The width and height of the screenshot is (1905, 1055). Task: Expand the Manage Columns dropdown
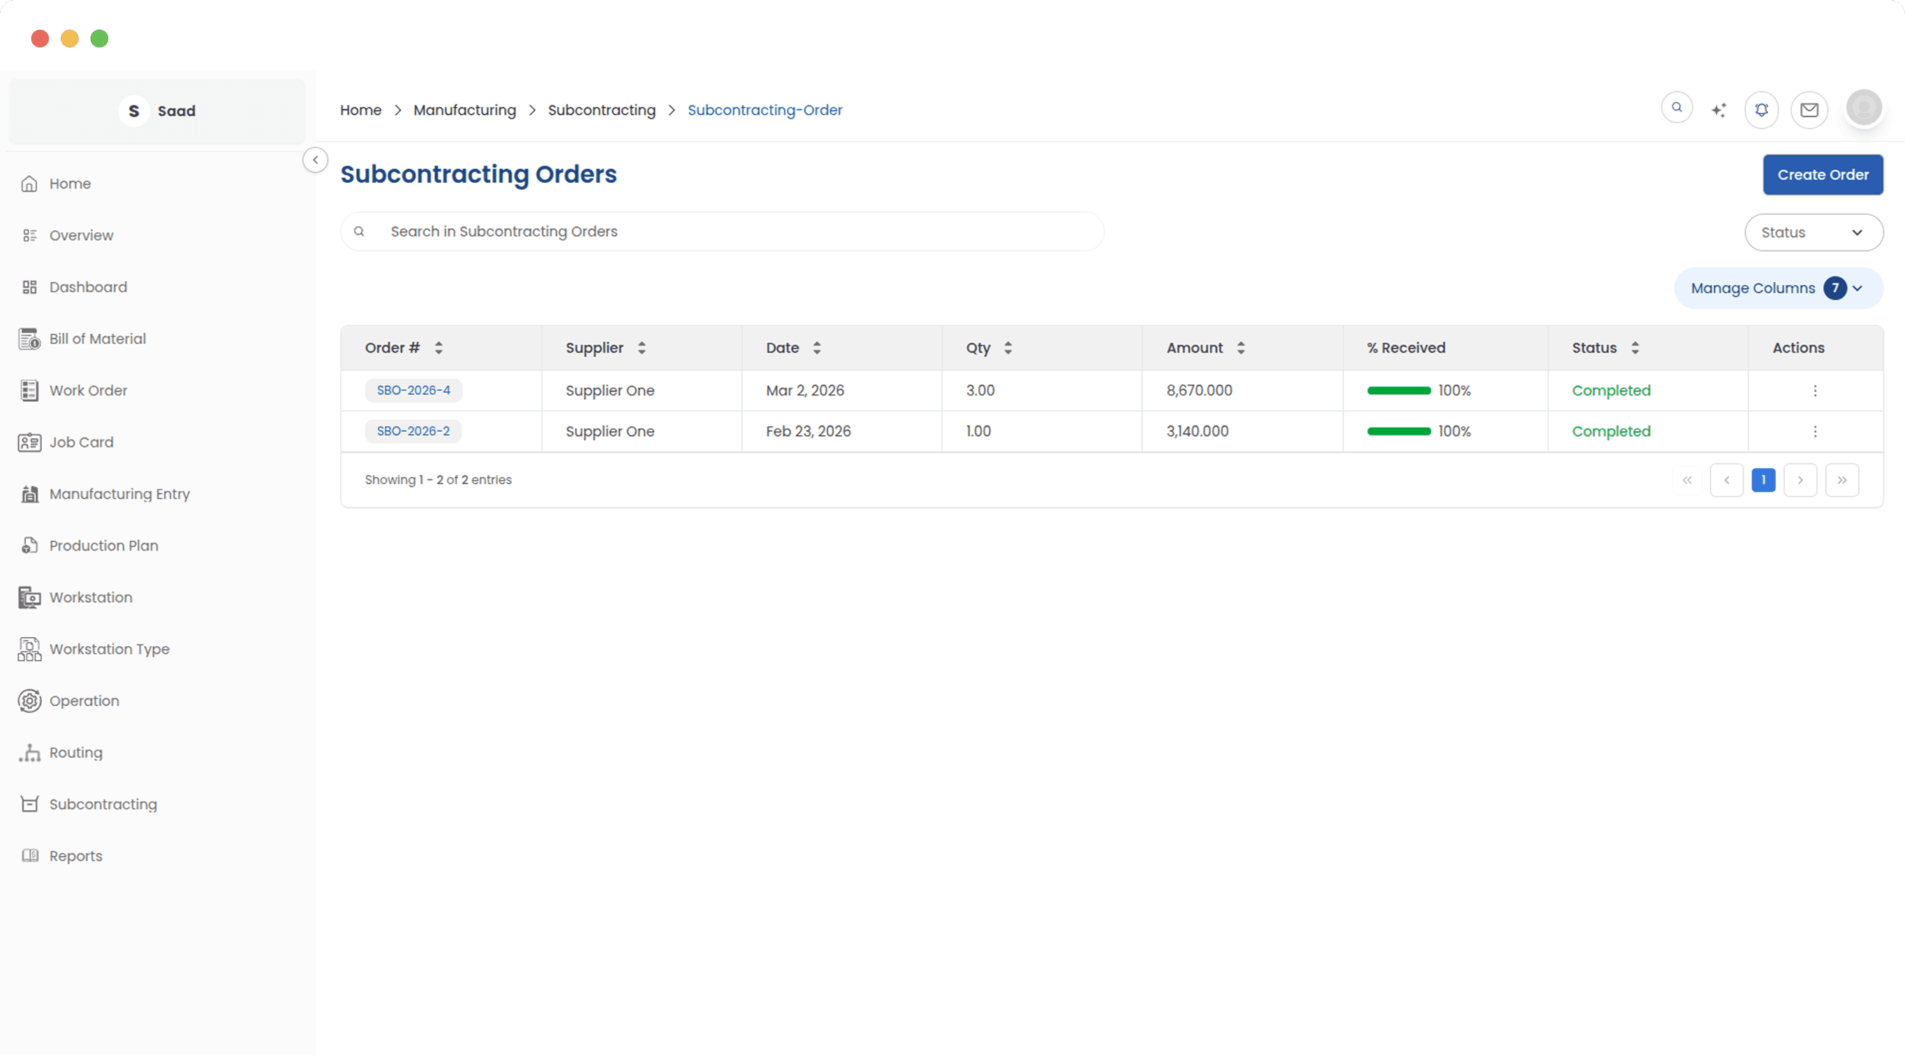click(1777, 288)
